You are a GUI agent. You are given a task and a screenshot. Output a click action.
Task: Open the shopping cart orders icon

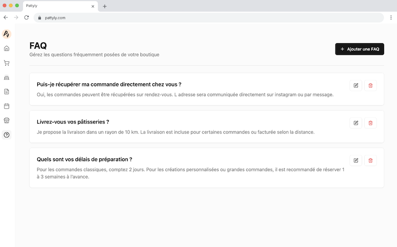[x=6, y=63]
